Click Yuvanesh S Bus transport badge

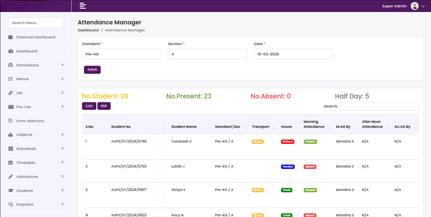(x=258, y=142)
